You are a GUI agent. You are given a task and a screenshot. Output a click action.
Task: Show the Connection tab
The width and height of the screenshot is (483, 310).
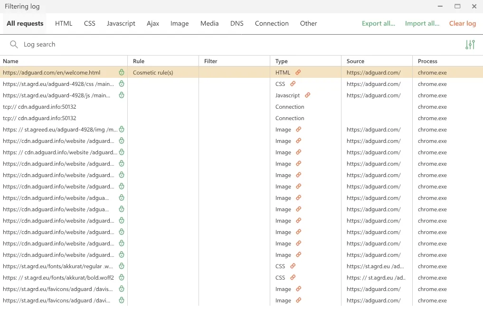(x=272, y=24)
